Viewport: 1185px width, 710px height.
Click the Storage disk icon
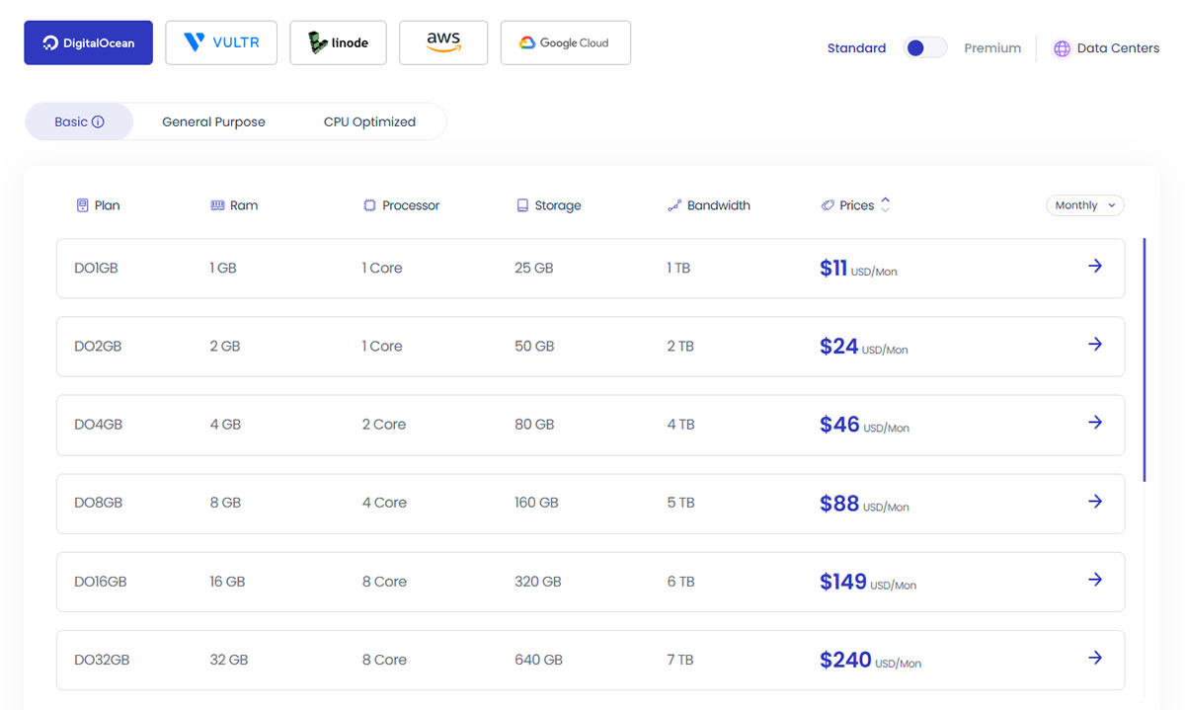pyautogui.click(x=521, y=204)
